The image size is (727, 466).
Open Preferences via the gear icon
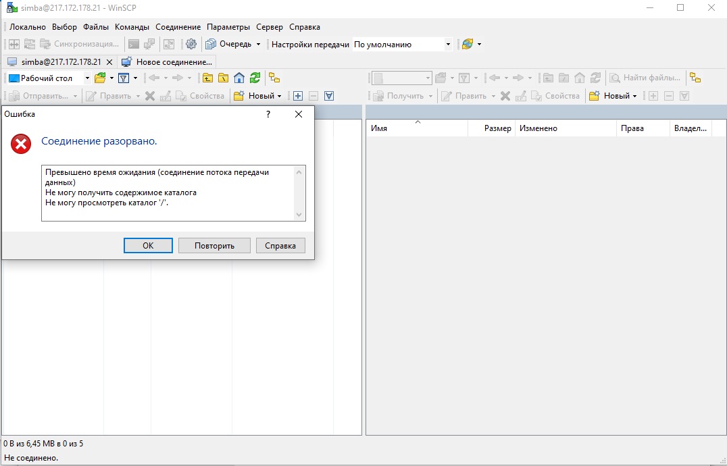click(x=191, y=45)
